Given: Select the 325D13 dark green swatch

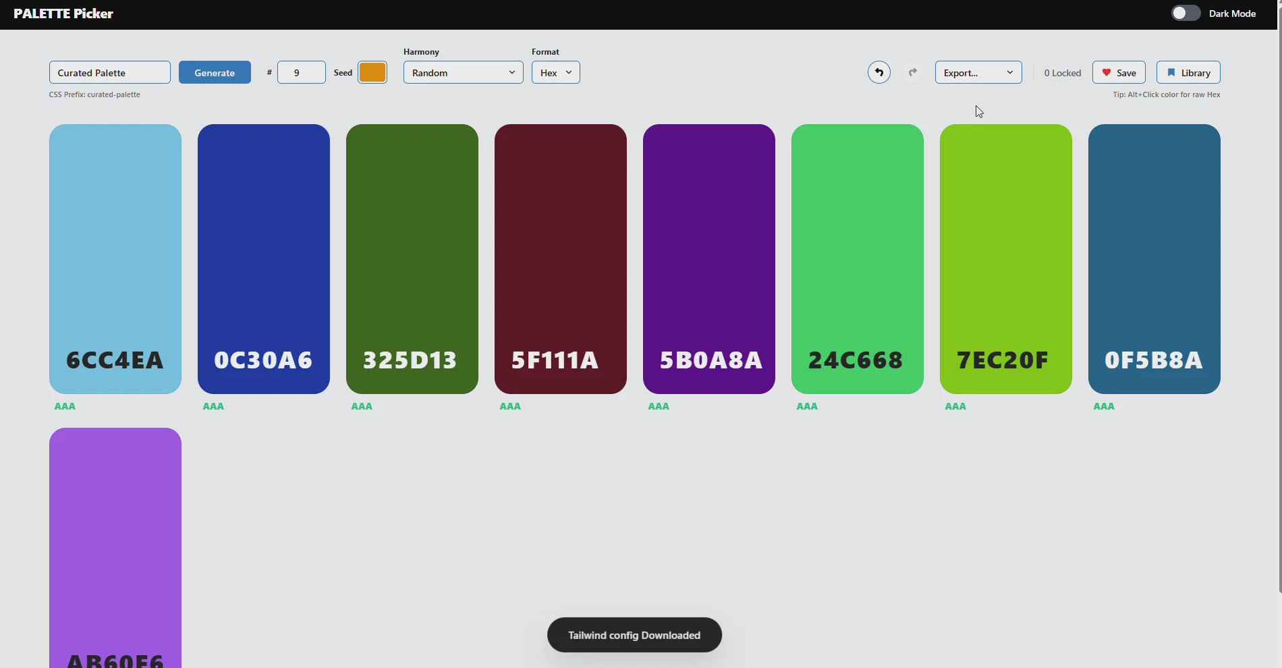Looking at the screenshot, I should coord(412,259).
